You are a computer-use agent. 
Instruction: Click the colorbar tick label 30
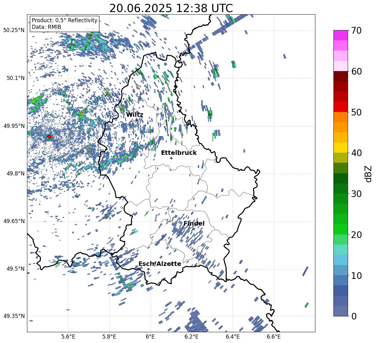pos(356,194)
